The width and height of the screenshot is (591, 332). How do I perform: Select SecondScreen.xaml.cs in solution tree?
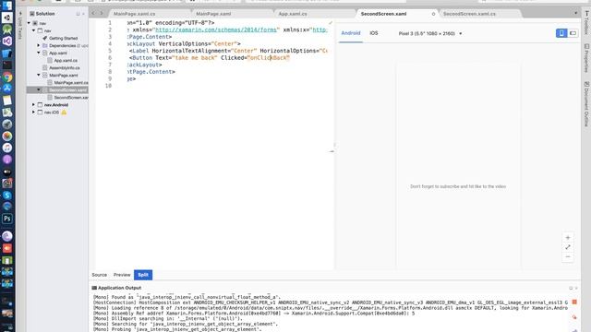click(68, 98)
